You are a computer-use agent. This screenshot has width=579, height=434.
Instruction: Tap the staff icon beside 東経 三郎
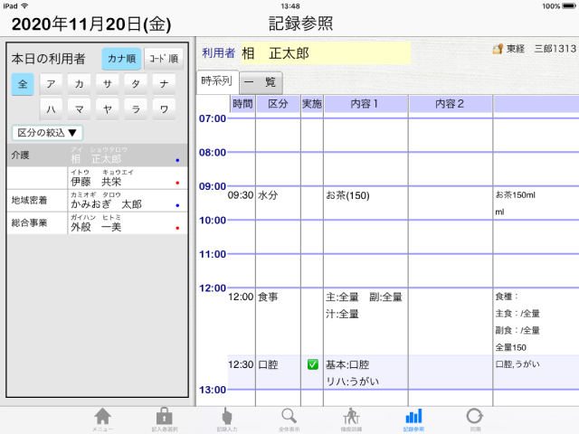pos(498,49)
